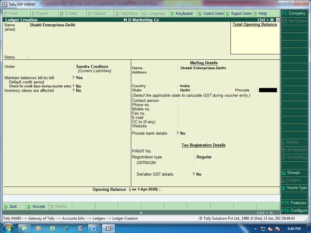Open S: TallyShop from top bar
Viewport: 311px width, 233px height.
coord(128,13)
